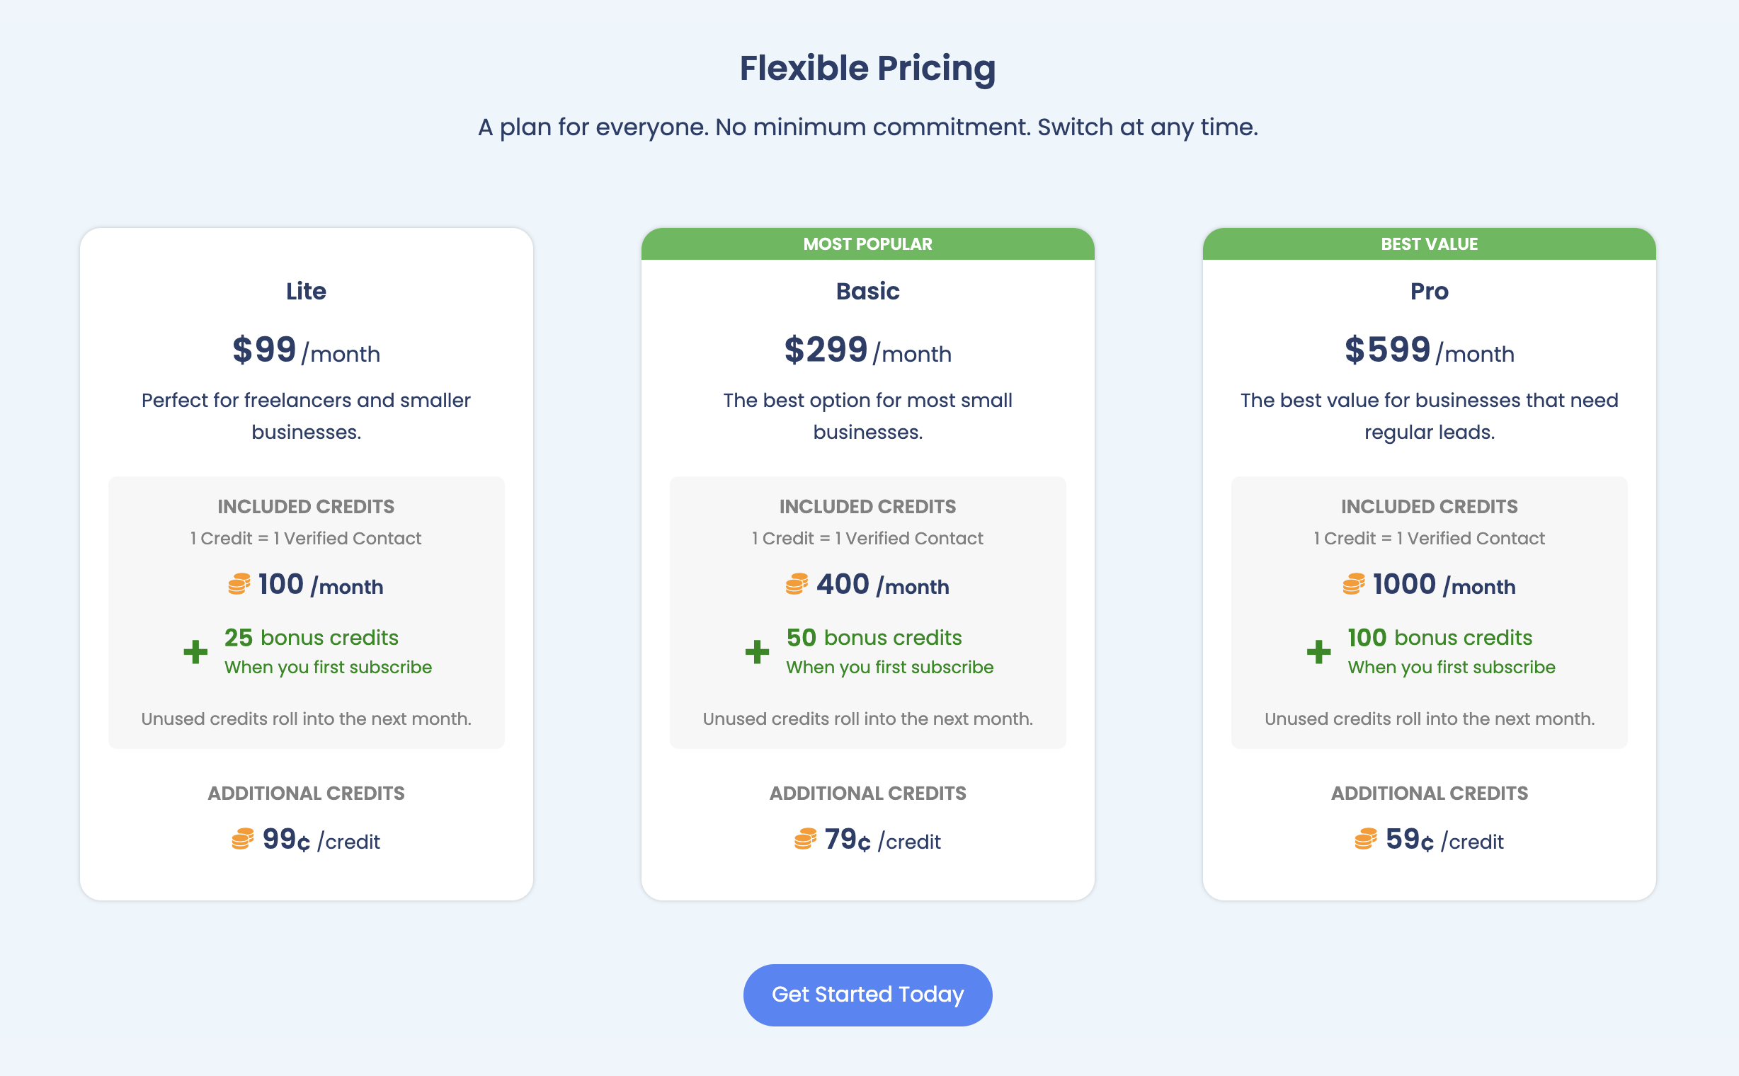Click the green plus icon beside 50 bonus credits
1739x1076 pixels.
point(758,652)
